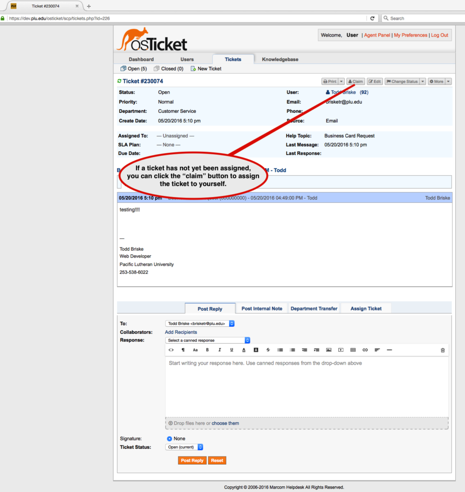Refresh ticket using green arrows icon

tap(119, 81)
